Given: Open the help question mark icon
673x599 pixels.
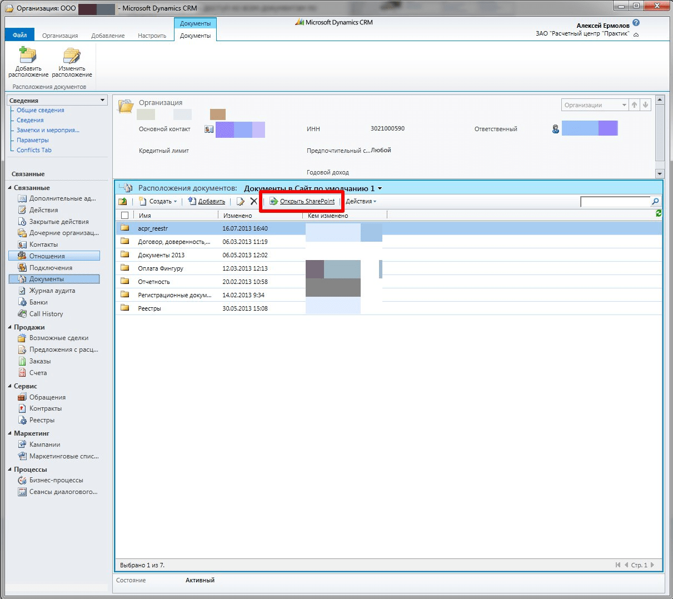Looking at the screenshot, I should tap(636, 23).
